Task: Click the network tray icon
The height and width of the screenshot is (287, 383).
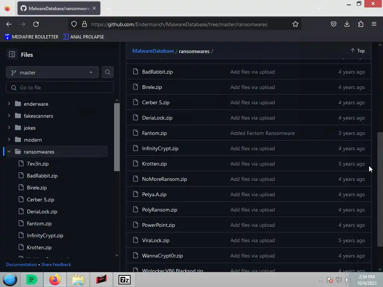Action: pos(338,280)
